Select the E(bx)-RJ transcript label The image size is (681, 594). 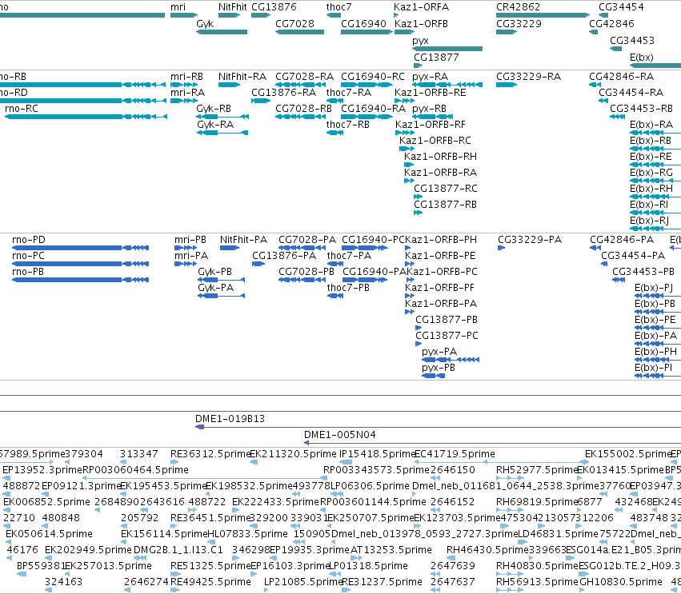coord(649,221)
